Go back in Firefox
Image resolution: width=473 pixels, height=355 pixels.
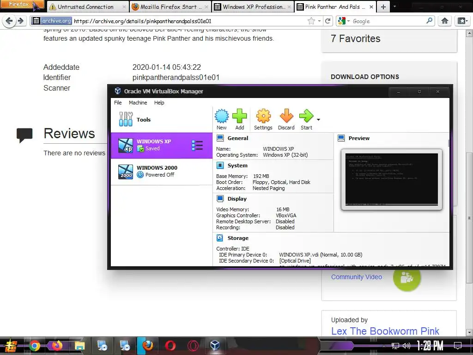click(9, 21)
